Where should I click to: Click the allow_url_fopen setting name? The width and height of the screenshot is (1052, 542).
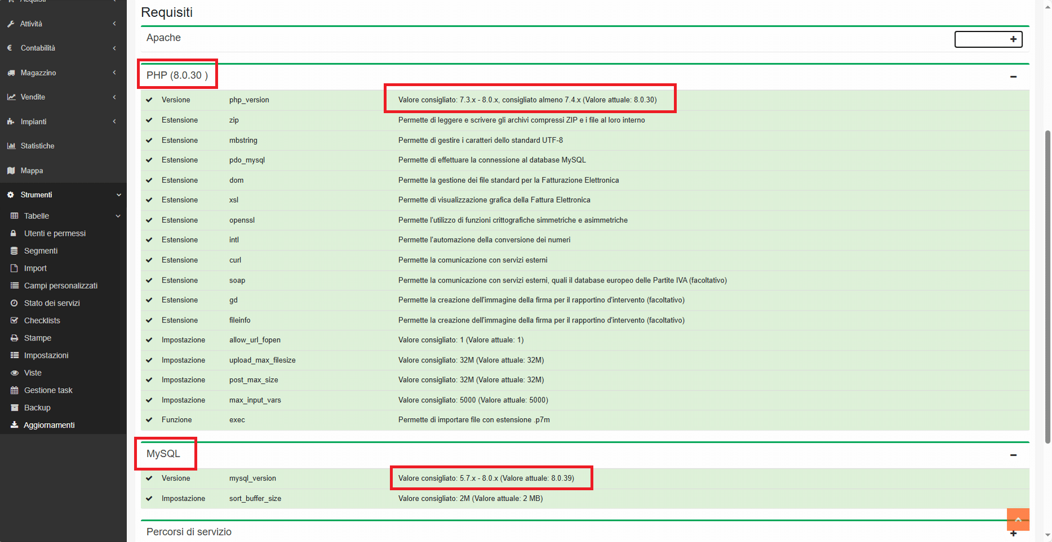[255, 340]
